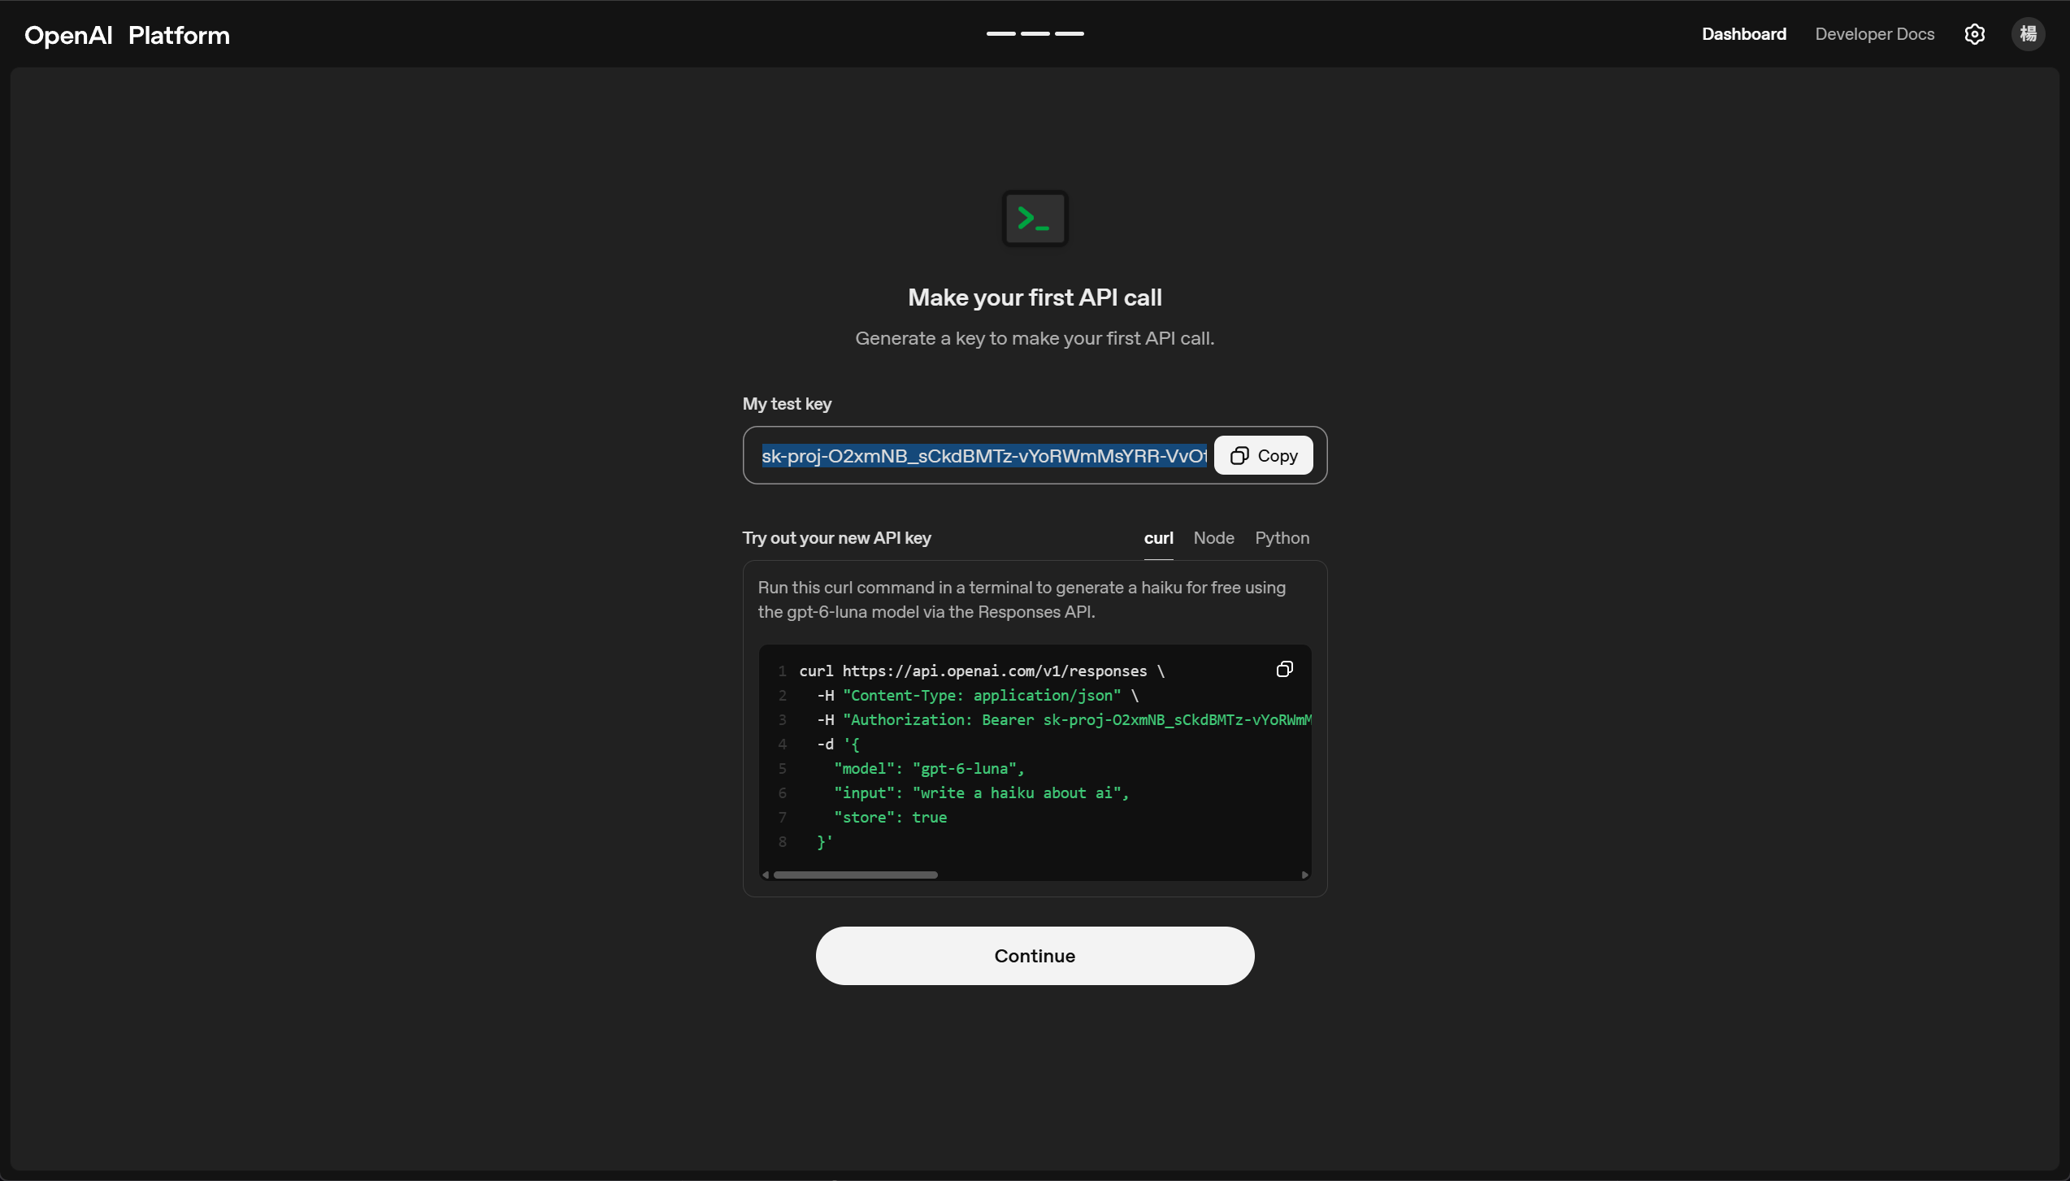The height and width of the screenshot is (1181, 2070).
Task: Click the "model": "gpt-6-luna" line
Action: click(929, 769)
